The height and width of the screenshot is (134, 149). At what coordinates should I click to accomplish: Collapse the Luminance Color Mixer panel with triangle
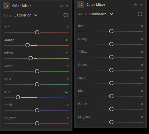(141, 5)
